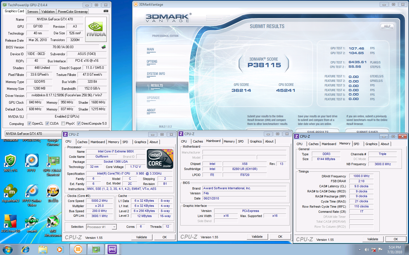
Task: Take a GPU-Z screenshot with the camera icon
Action: (106, 11)
